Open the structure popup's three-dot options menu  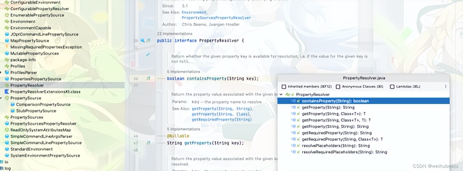(445, 86)
